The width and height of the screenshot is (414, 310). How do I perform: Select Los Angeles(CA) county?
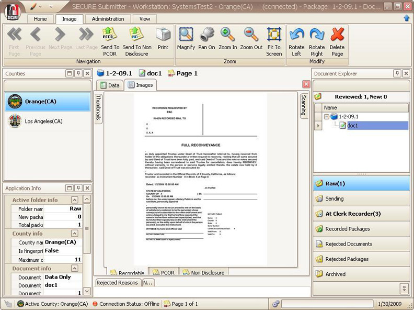point(43,121)
